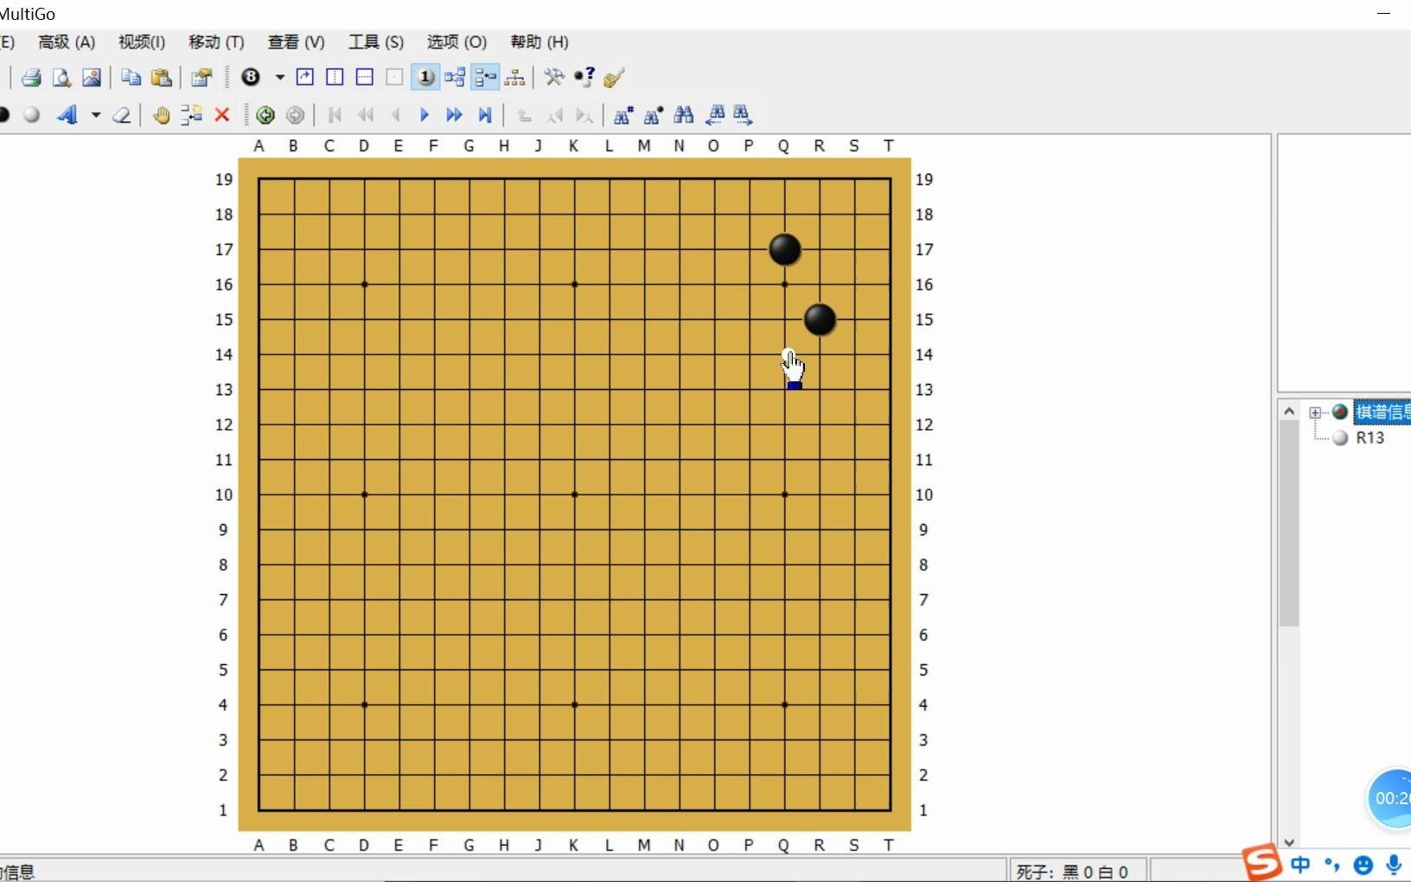Click the input method emoji smiley icon
This screenshot has width=1411, height=882.
[1363, 865]
